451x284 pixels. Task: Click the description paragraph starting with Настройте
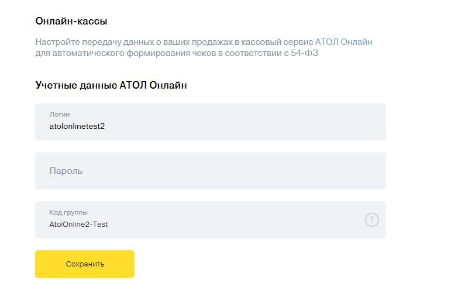204,47
